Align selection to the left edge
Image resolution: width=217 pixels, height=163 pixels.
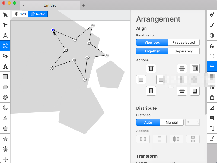141,80
